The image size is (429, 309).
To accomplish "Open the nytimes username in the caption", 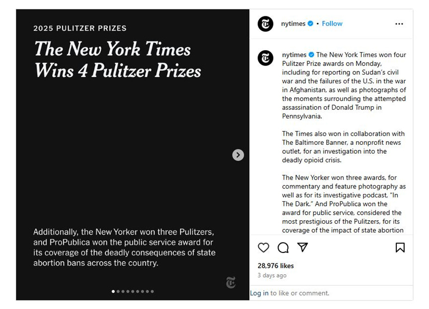I will (x=294, y=55).
